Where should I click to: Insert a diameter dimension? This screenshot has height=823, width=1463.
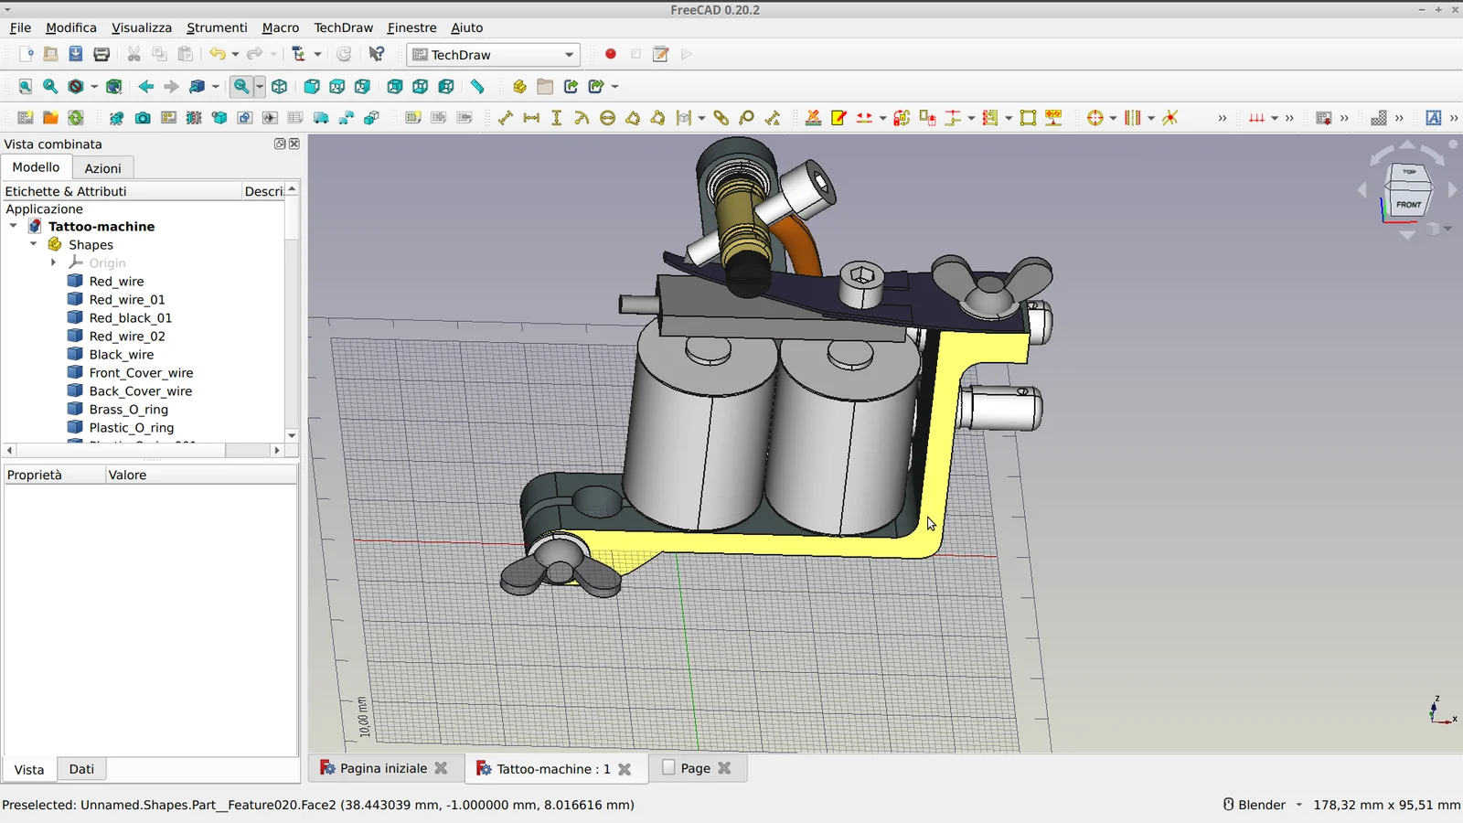[x=606, y=118]
